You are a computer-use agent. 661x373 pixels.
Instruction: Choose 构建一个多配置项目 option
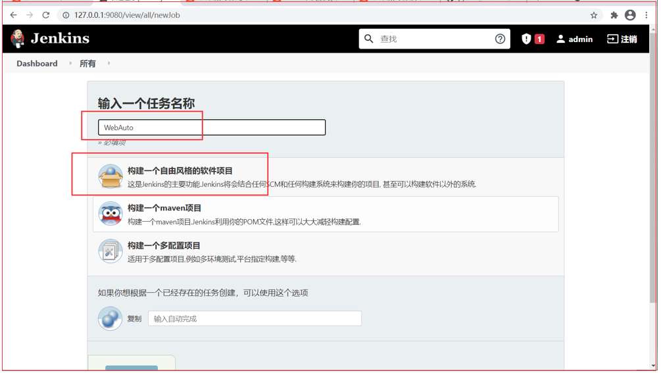tap(164, 245)
